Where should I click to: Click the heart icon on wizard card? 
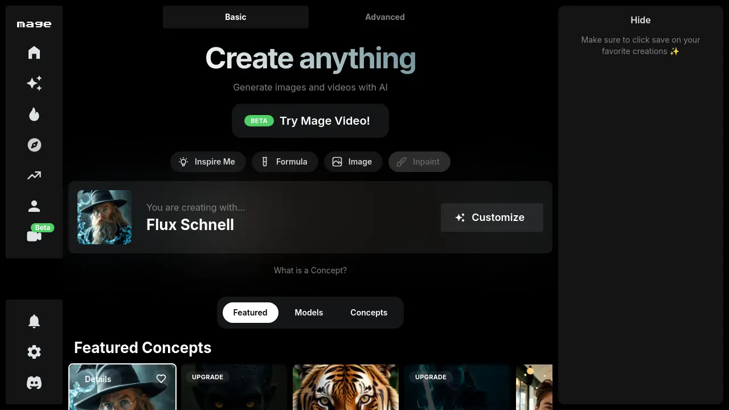[x=161, y=379]
